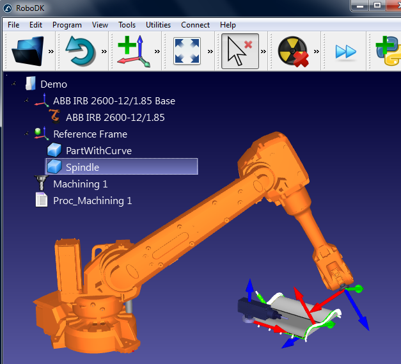Click the dark spindle model in 3D view
The image size is (401, 364).
click(x=256, y=308)
